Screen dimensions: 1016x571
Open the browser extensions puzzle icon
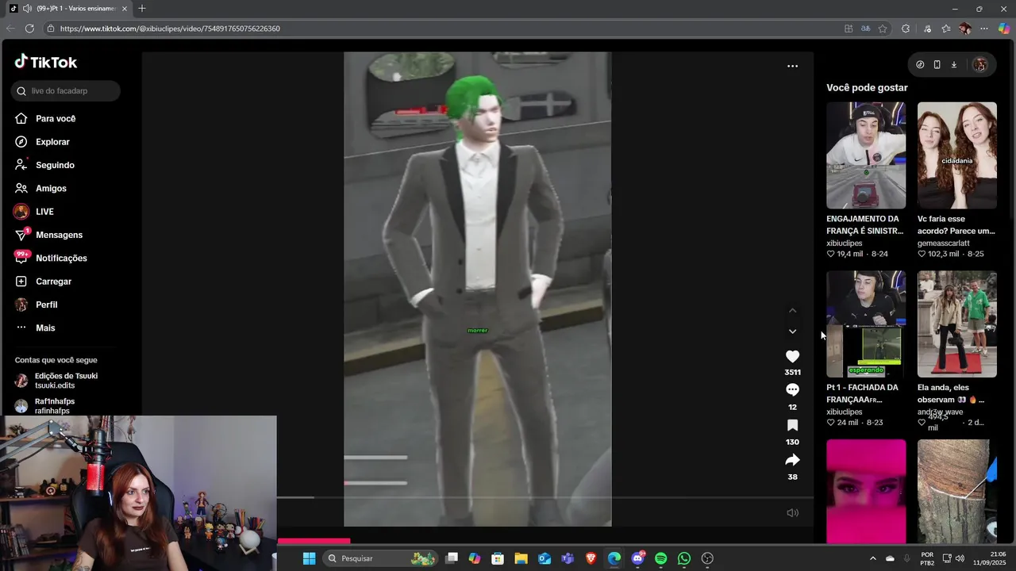click(x=906, y=29)
